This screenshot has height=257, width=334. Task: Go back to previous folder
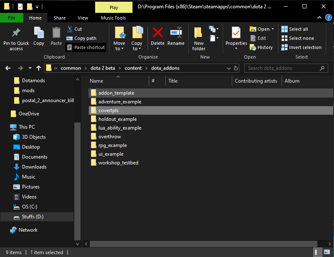click(x=8, y=68)
